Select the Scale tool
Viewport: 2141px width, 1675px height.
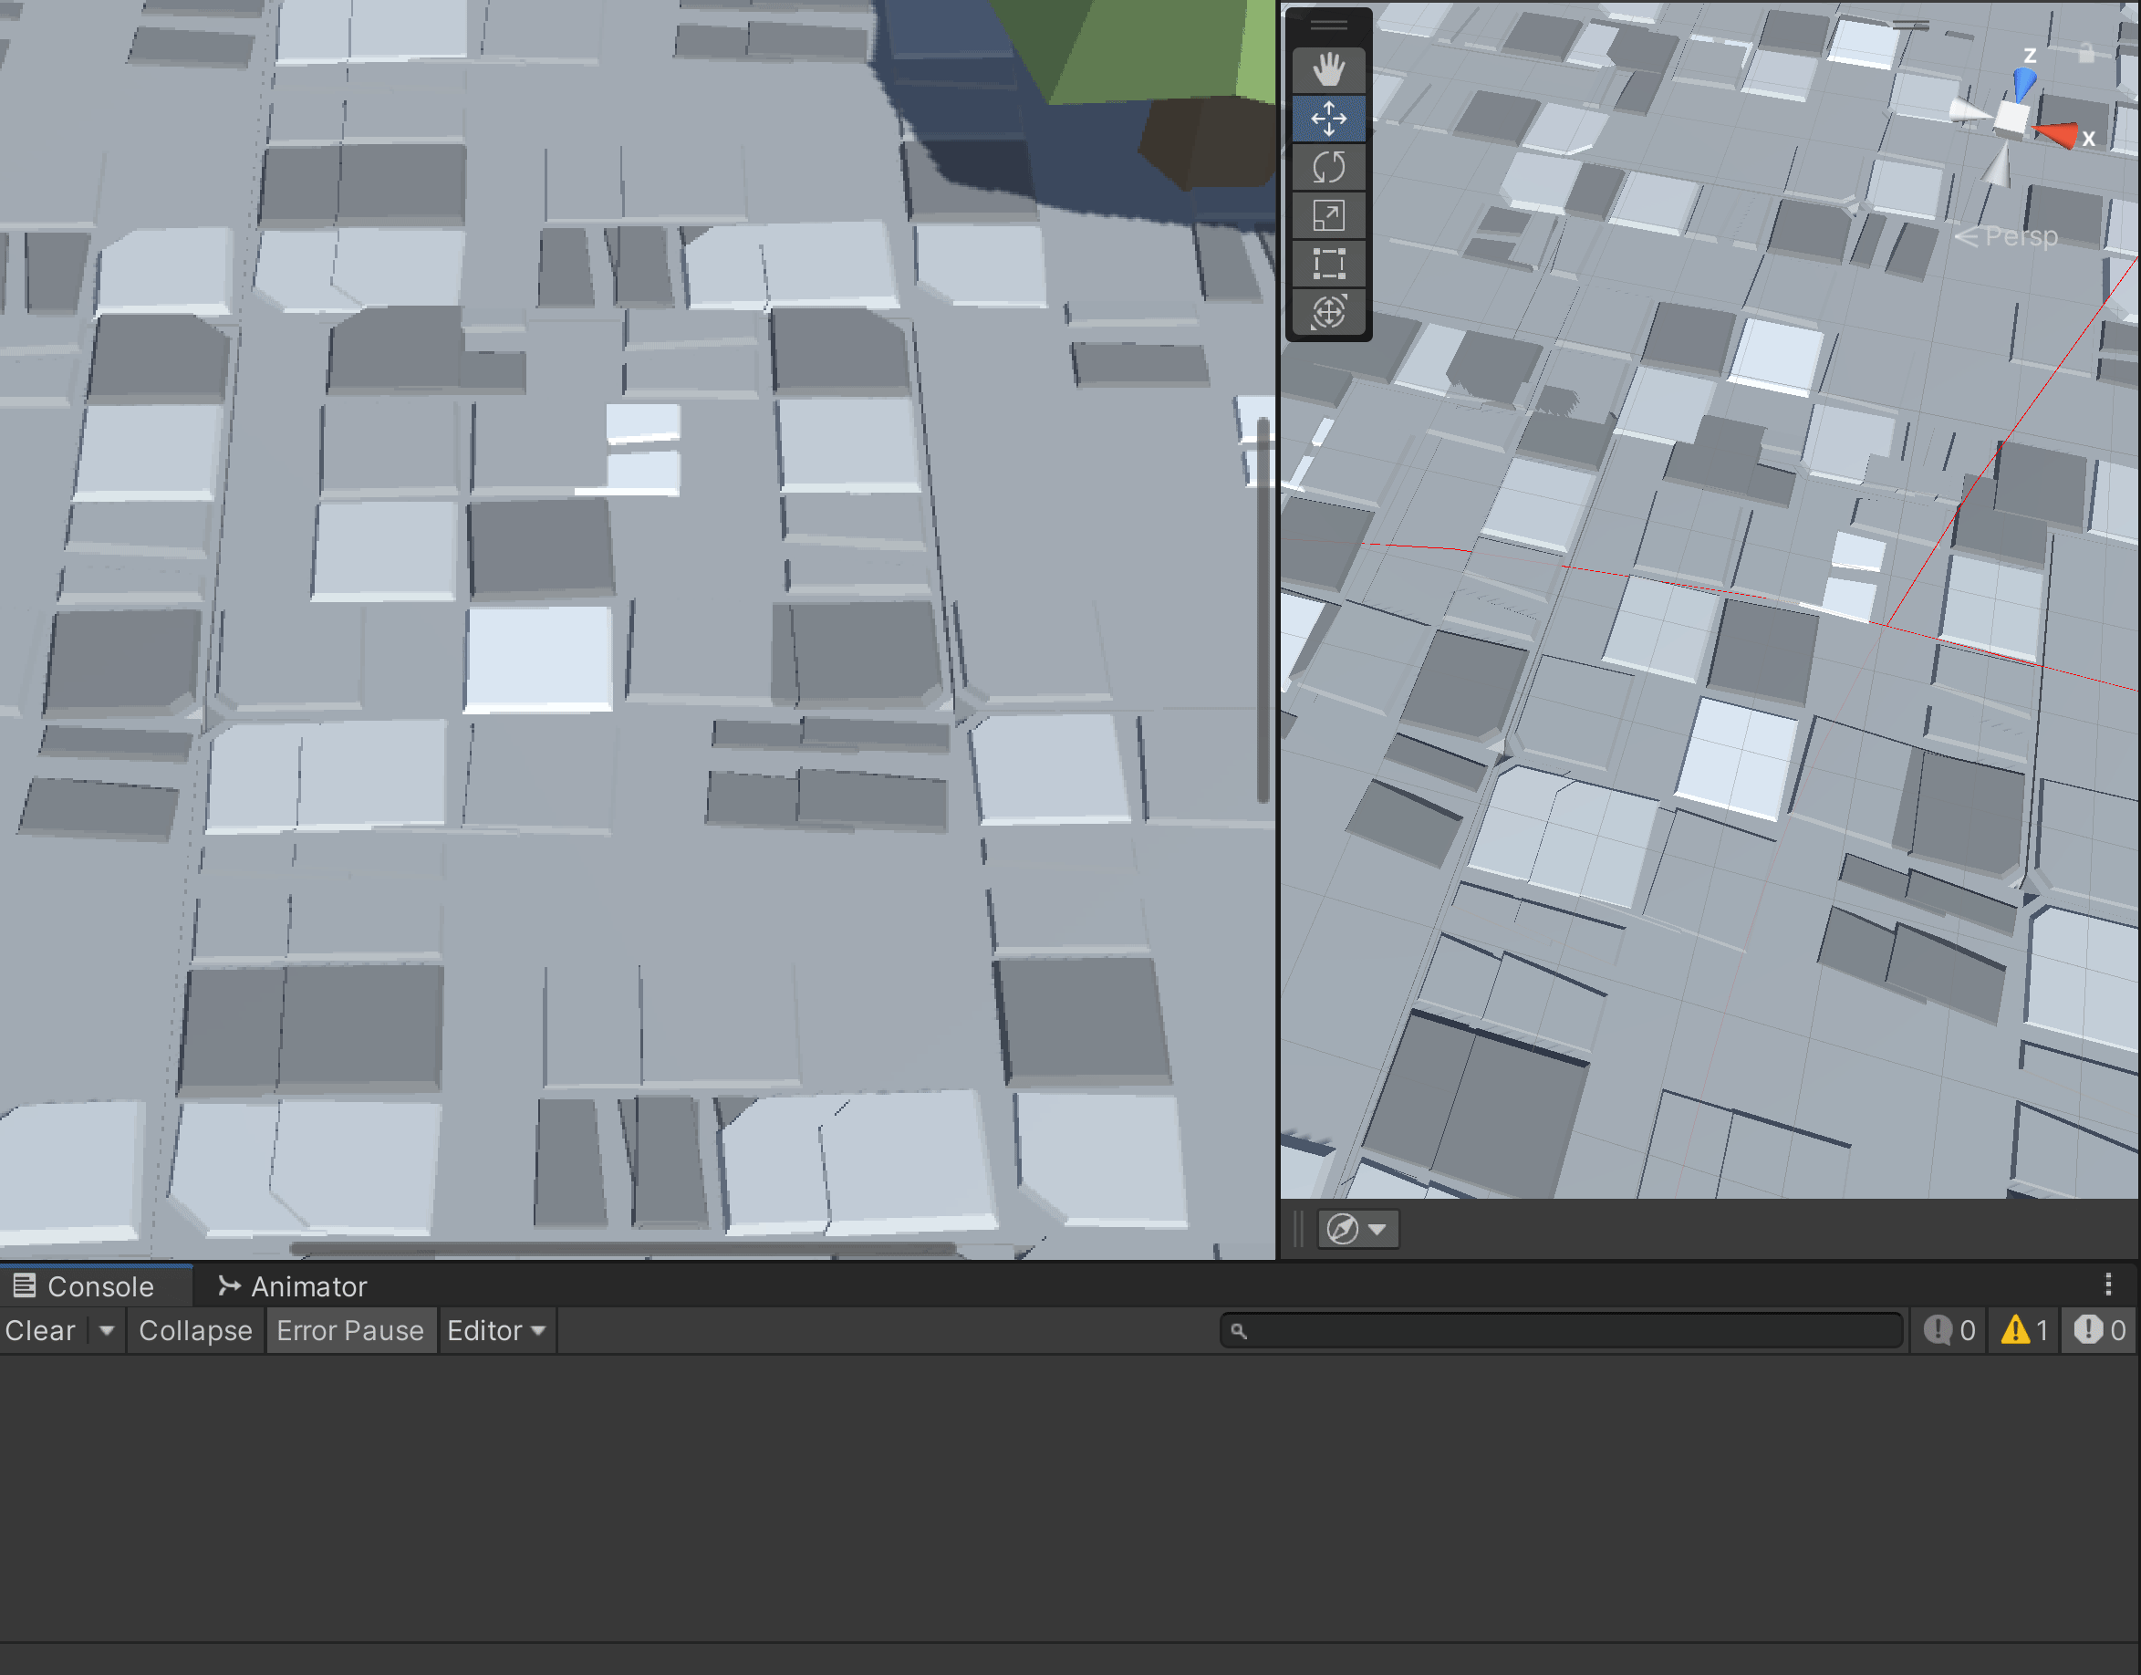pyautogui.click(x=1328, y=215)
